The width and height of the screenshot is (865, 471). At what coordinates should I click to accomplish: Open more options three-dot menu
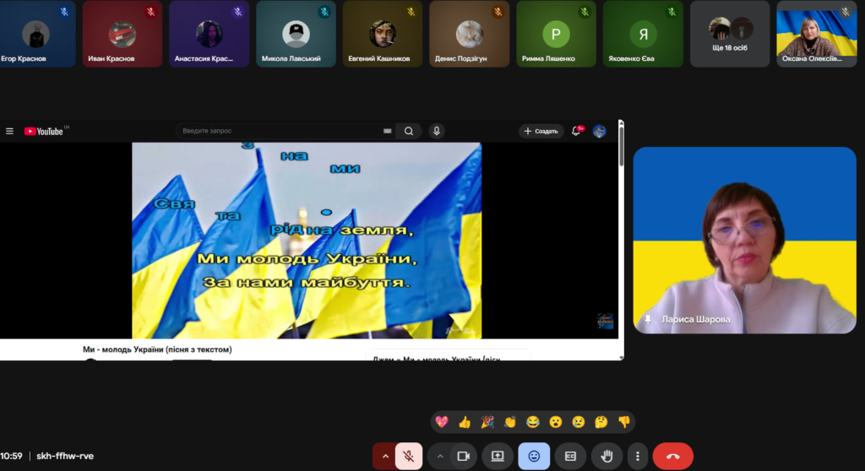point(637,456)
